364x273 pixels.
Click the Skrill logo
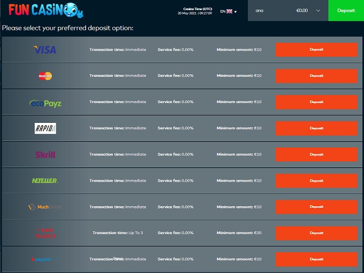pyautogui.click(x=45, y=154)
